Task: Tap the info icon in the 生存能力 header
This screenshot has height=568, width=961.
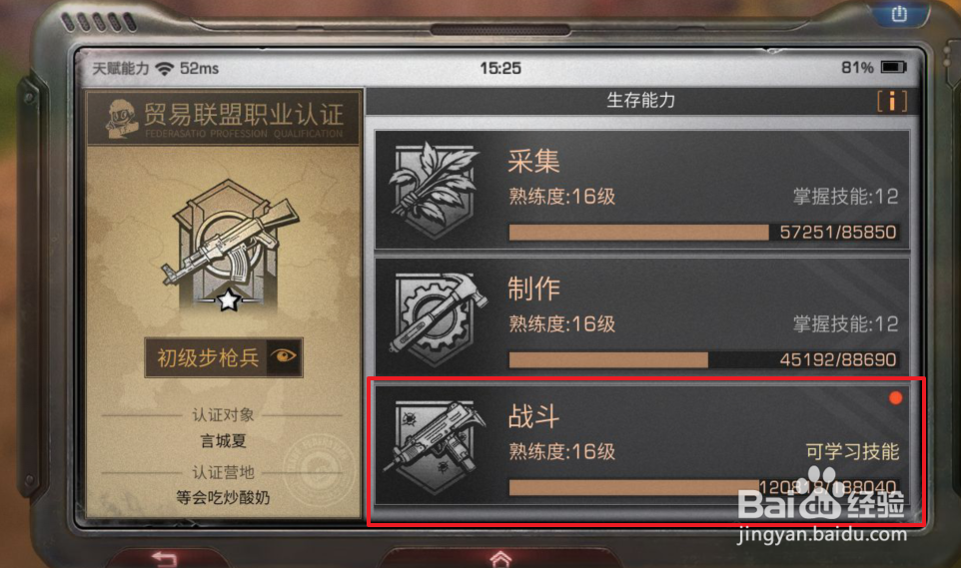Action: point(892,101)
